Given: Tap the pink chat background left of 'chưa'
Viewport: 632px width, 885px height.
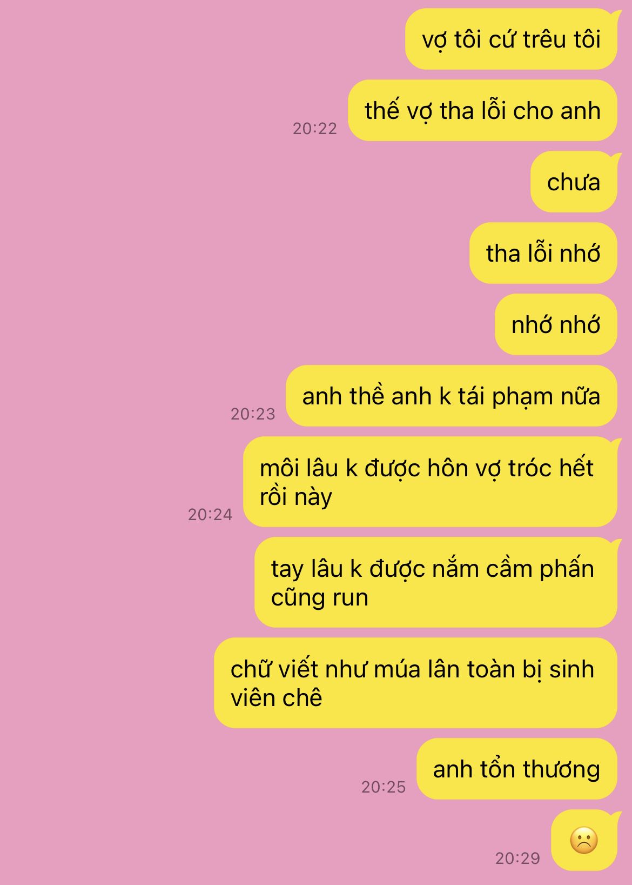Looking at the screenshot, I should tap(270, 182).
